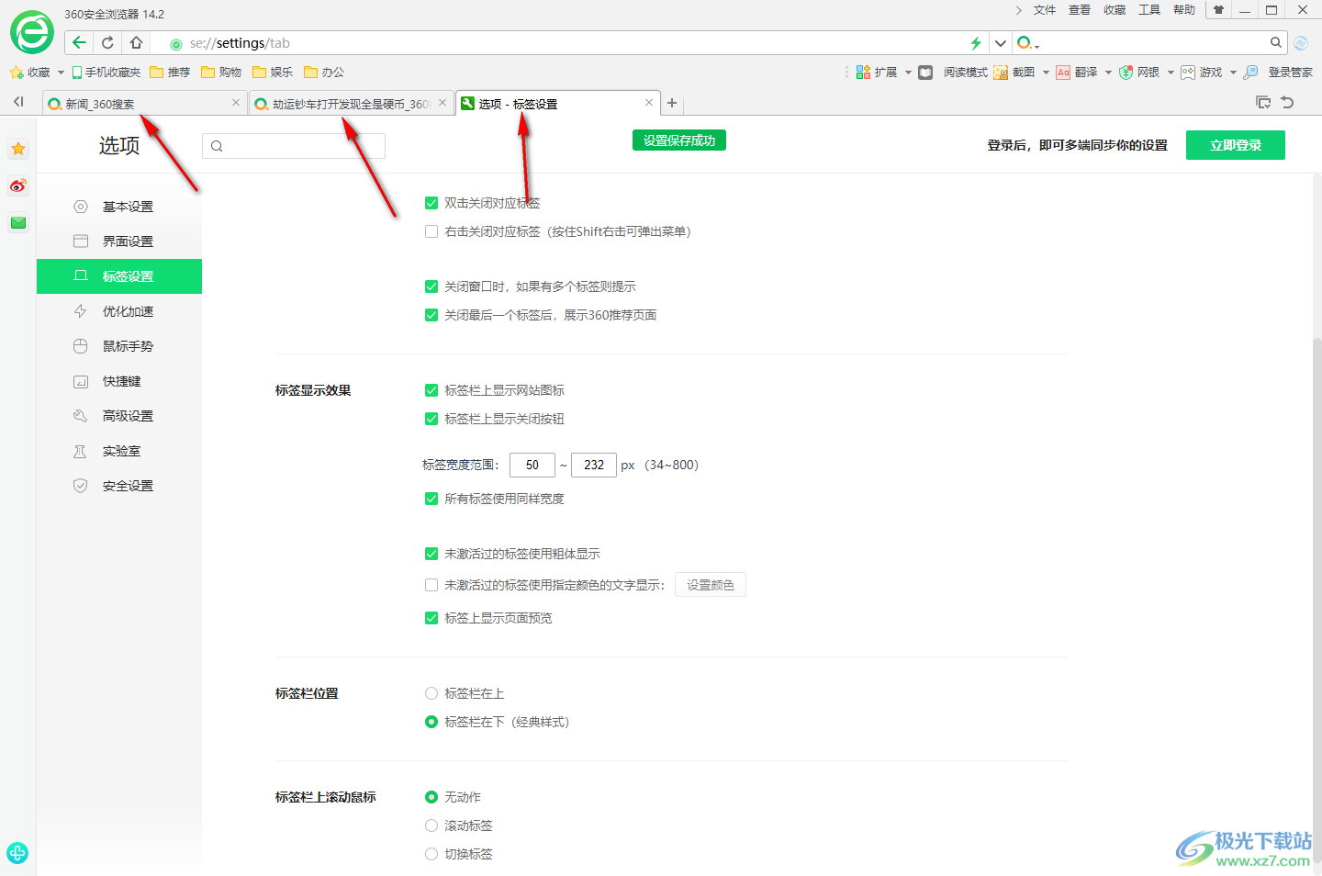Click the minimum tab width field 50
Screen dimensions: 1322x876
pyautogui.click(x=532, y=465)
